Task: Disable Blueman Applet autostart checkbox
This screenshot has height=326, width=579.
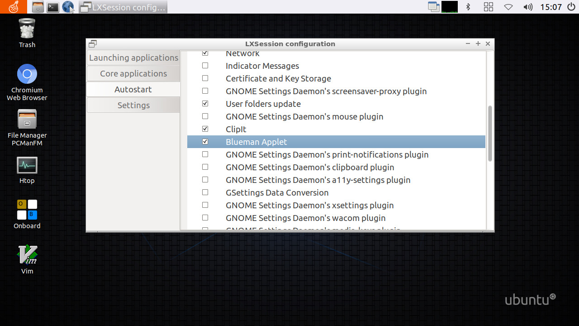Action: pos(205,142)
